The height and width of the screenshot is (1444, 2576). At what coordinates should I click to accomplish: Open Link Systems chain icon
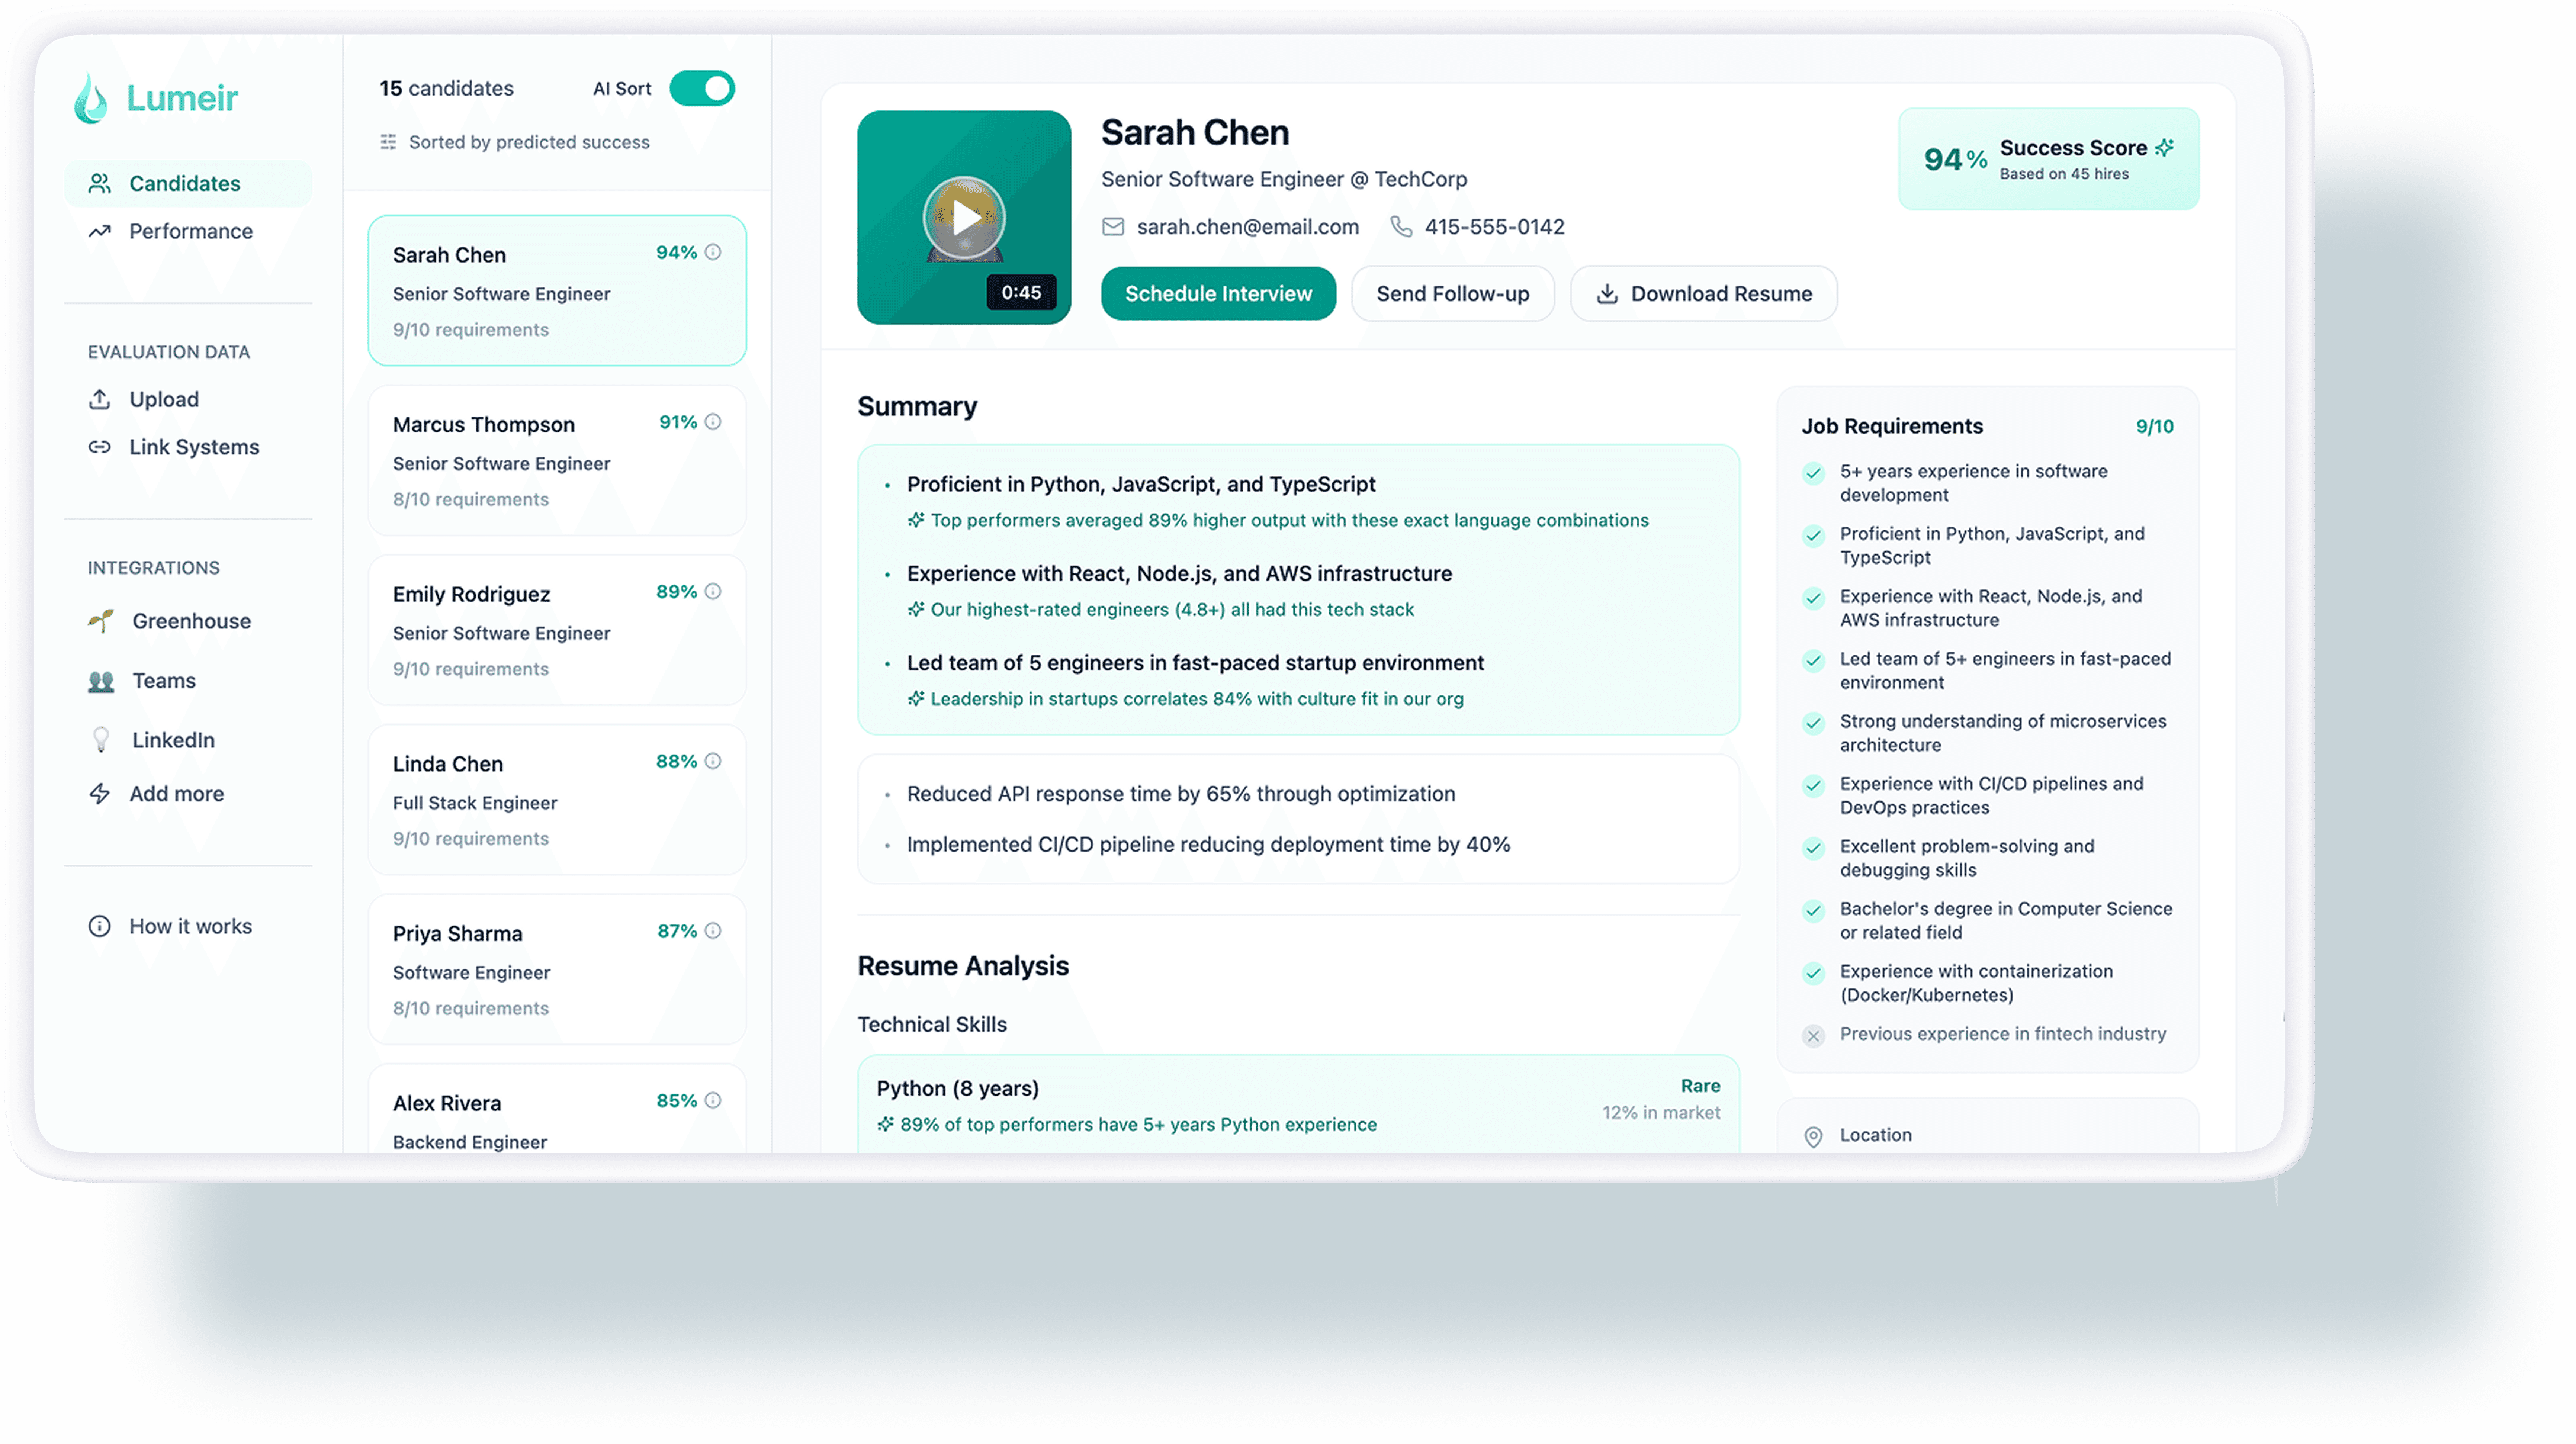99,447
